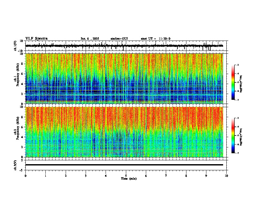Image resolution: width=255 pixels, height=197 pixels.
Task: Click time axis tick label "8"
Action: coord(186,176)
